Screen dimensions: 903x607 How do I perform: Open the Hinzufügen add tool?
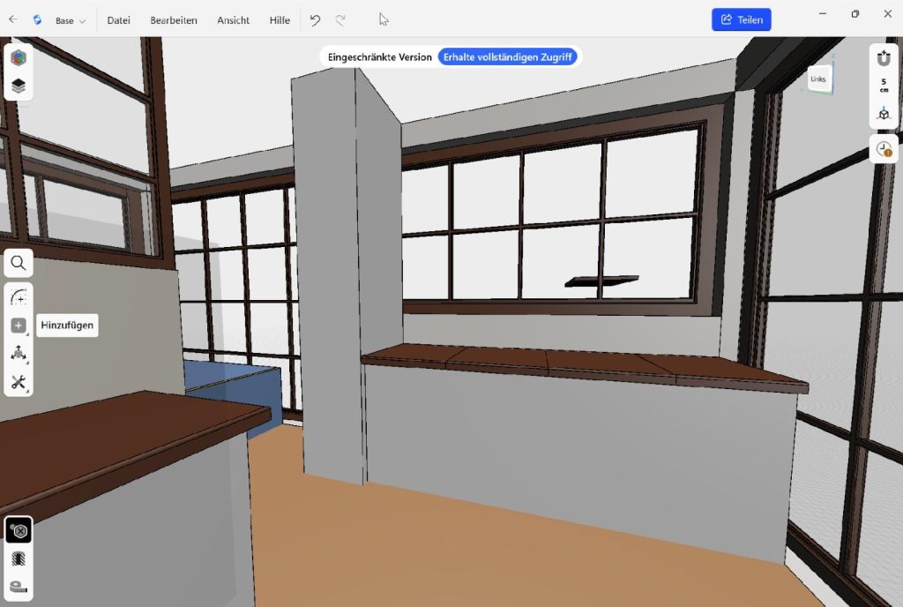pos(19,326)
